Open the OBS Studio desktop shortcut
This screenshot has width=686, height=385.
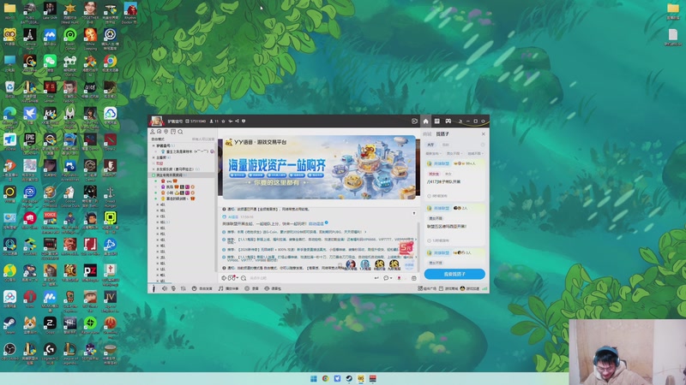point(9,351)
